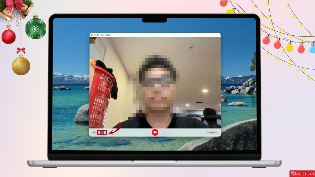Choose the movie icon inside the red highlight
Screen dimensions: 315x177
(102, 132)
